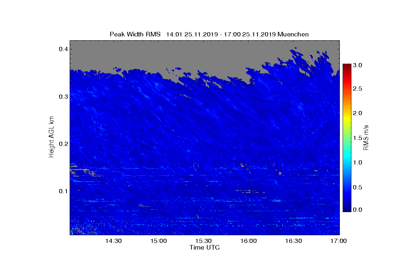Viewport: 420px width, 280px height.
Task: Click the dark red top of colorbar
Action: (x=347, y=66)
